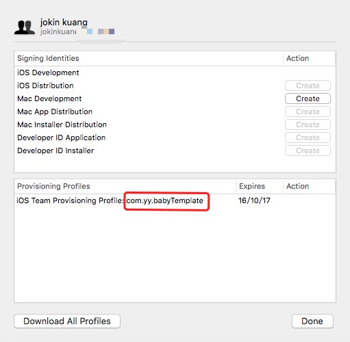This screenshot has height=342, width=350.
Task: Click Create for Mac Installer Distribution
Action: click(x=308, y=124)
